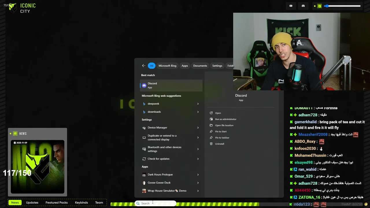This screenshot has width=370, height=208.
Task: Click username gamerkhalid in chat
Action: (306, 122)
